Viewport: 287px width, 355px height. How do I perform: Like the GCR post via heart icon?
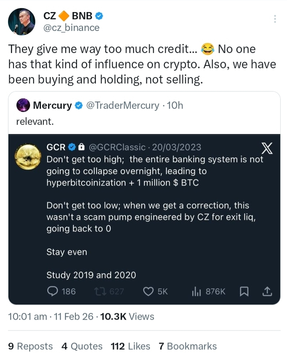pyautogui.click(x=148, y=292)
